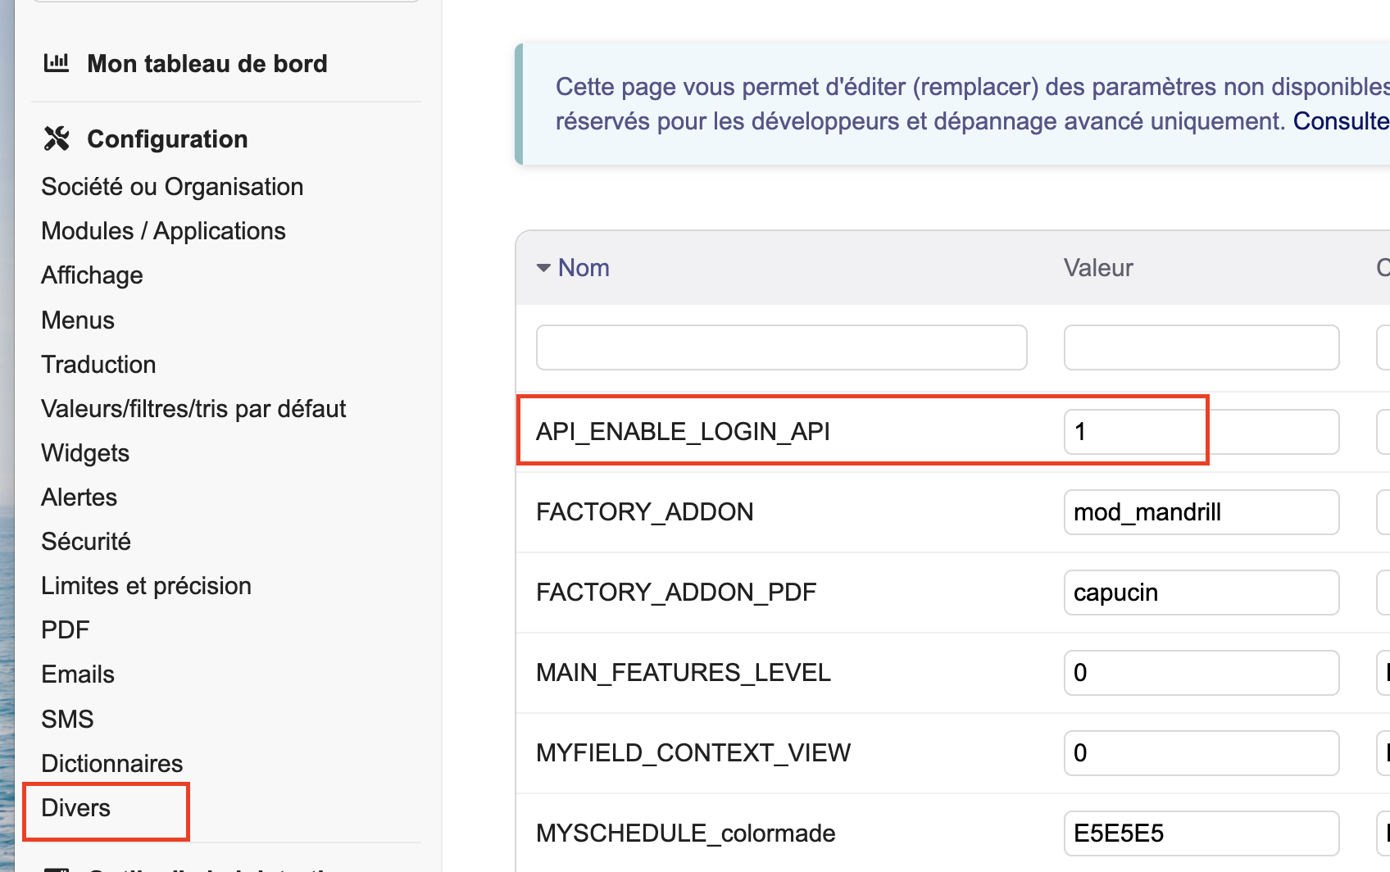Open the Dictionnaires page
Screen dimensions: 1390x872
tap(112, 763)
